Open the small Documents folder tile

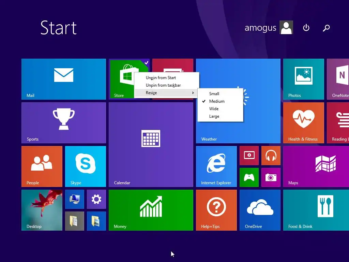pos(75,221)
